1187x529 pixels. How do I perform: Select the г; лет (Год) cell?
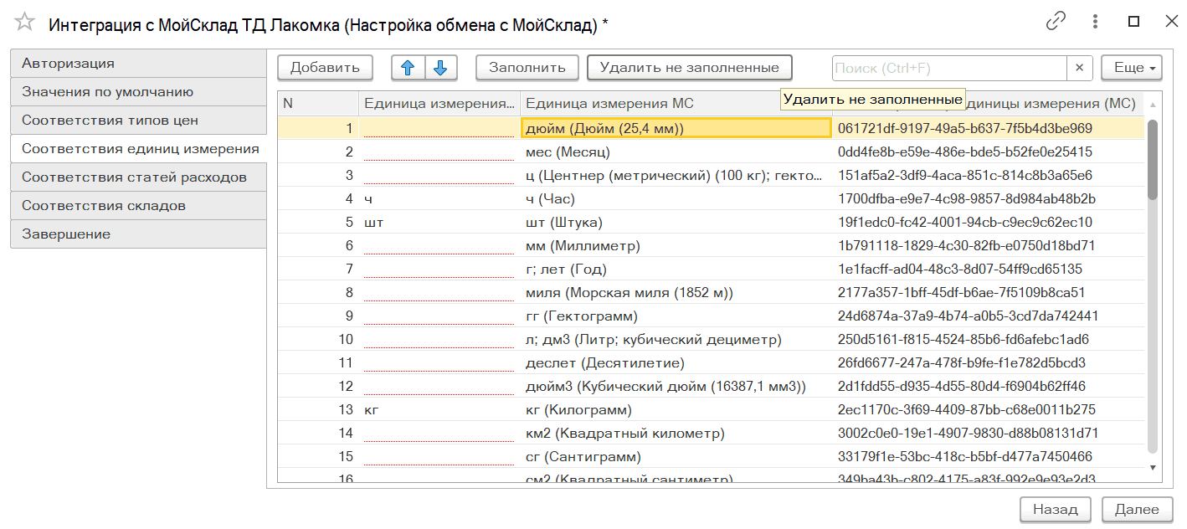point(676,270)
